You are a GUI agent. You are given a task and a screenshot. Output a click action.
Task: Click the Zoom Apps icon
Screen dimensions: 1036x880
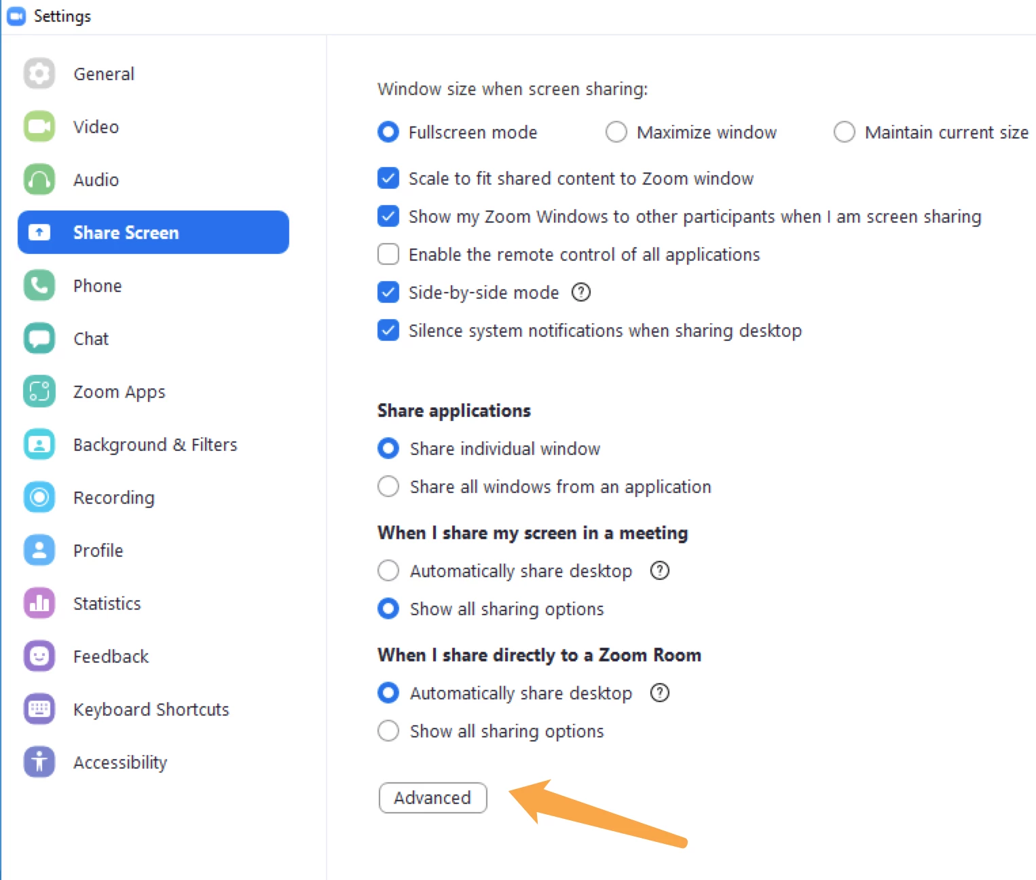click(39, 391)
